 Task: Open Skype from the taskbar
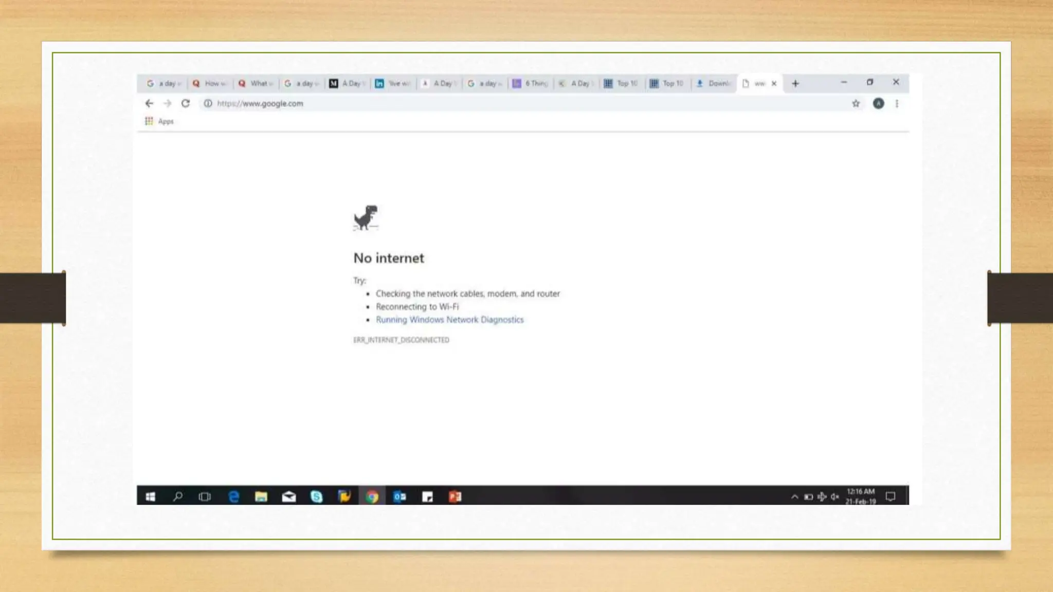316,496
